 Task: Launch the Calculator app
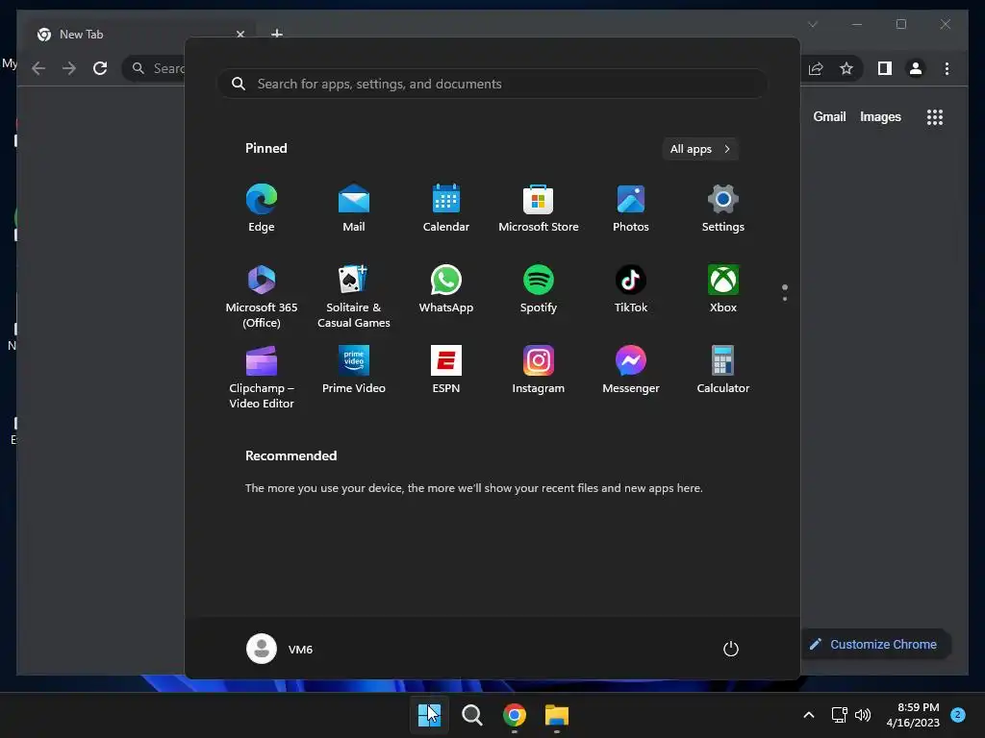point(723,370)
